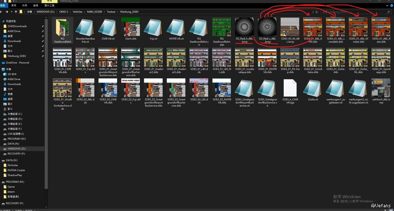394x211 pixels.
Task: Open the 圖片工具 ribbon tab
Action: [x=49, y=5]
